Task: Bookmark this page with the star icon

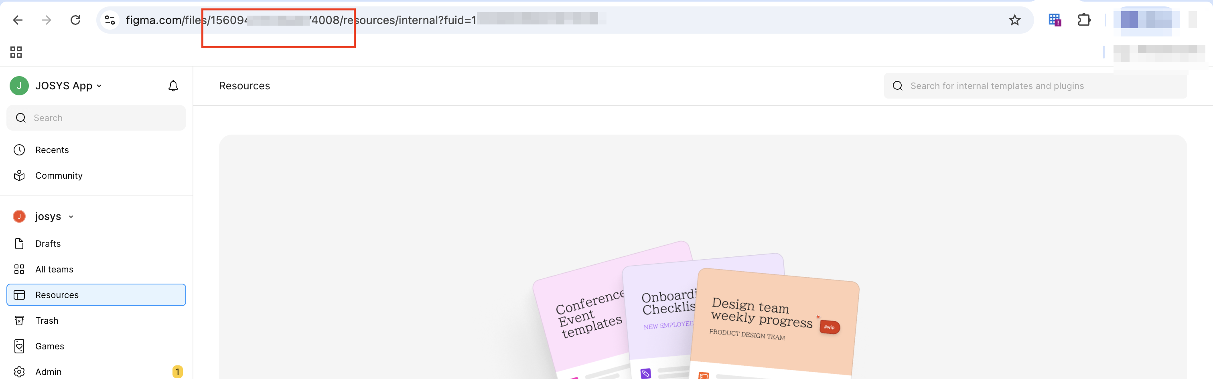Action: [x=1014, y=20]
